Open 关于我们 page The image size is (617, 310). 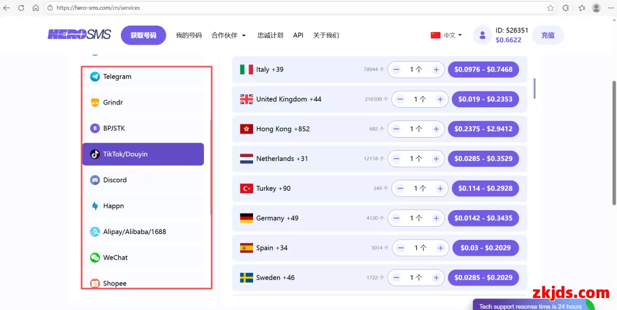326,35
